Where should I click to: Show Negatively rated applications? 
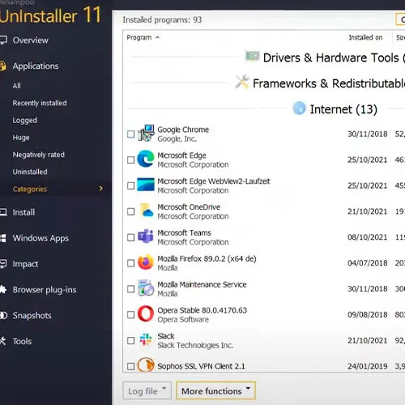coord(38,155)
